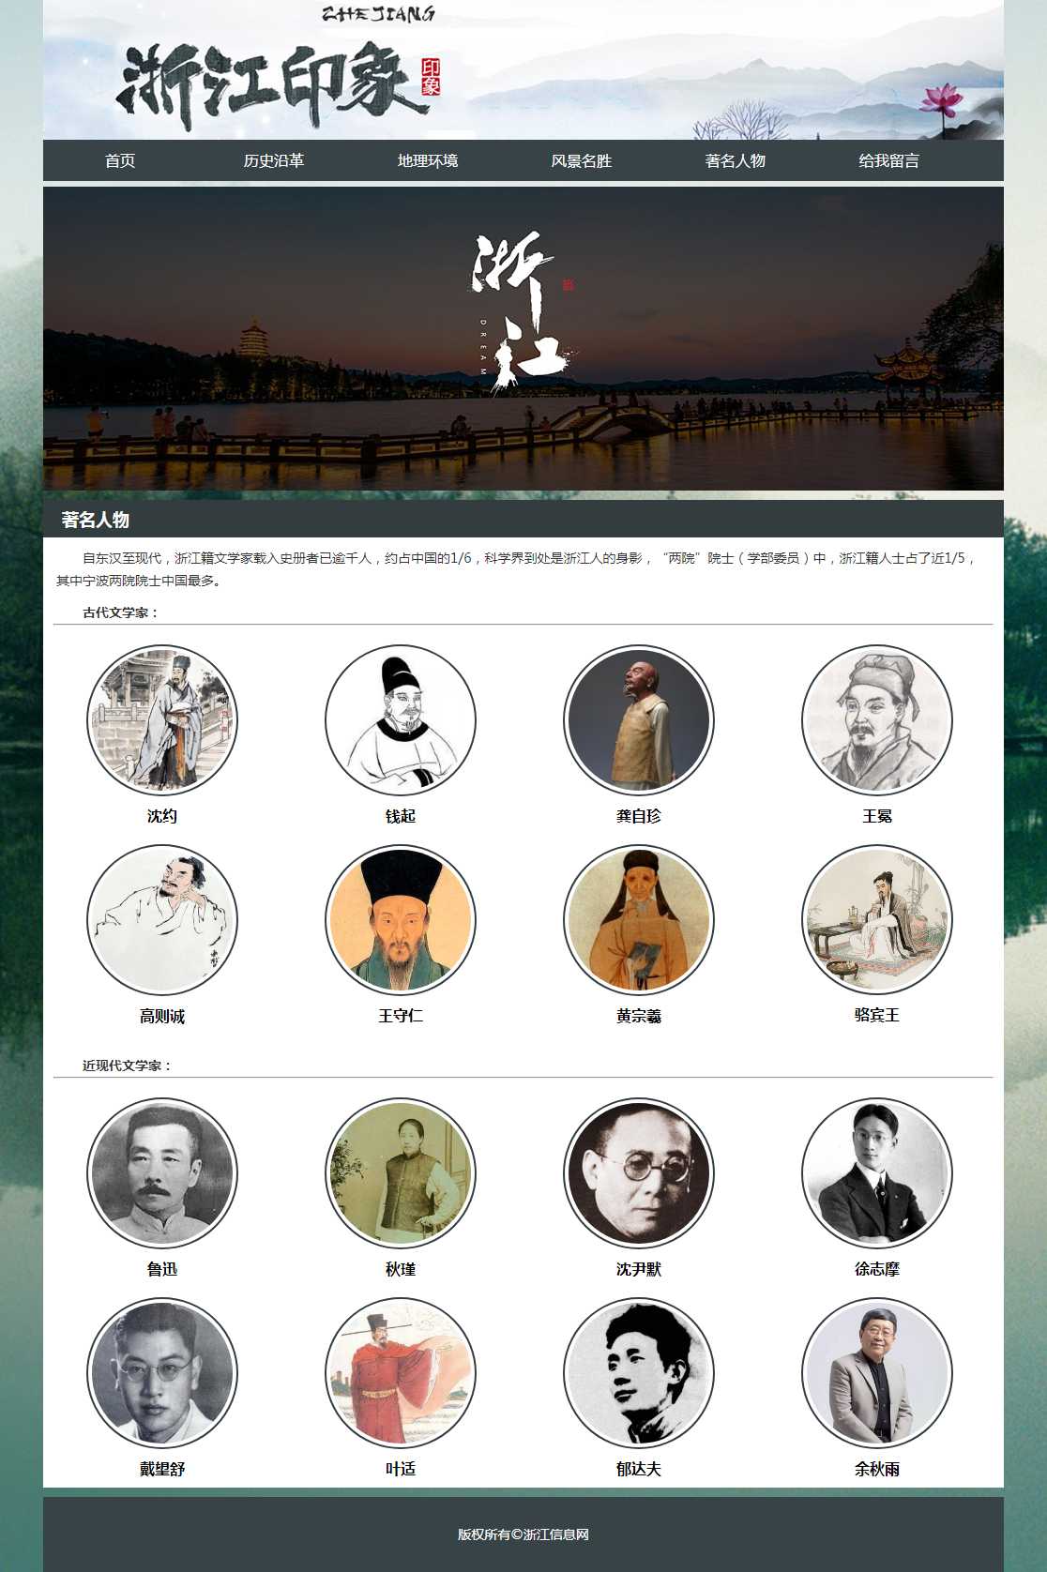1047x1572 pixels.
Task: Click the West Lake night banner image
Action: [523, 339]
